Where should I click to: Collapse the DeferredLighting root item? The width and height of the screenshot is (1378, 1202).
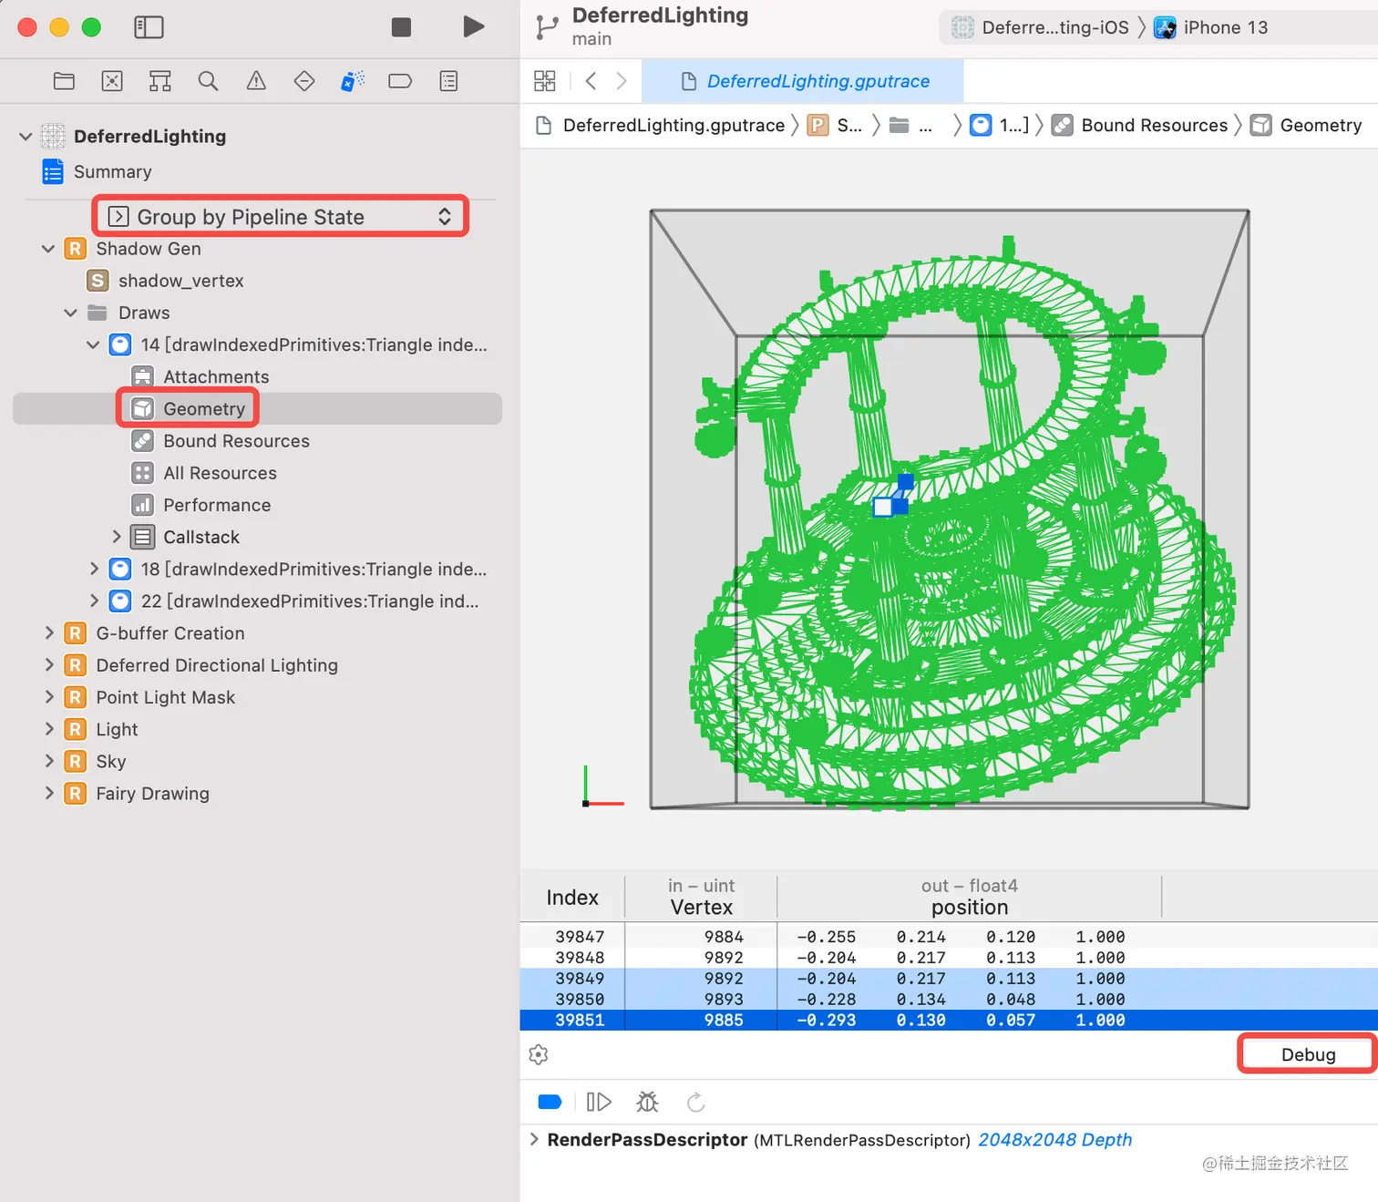(x=26, y=137)
